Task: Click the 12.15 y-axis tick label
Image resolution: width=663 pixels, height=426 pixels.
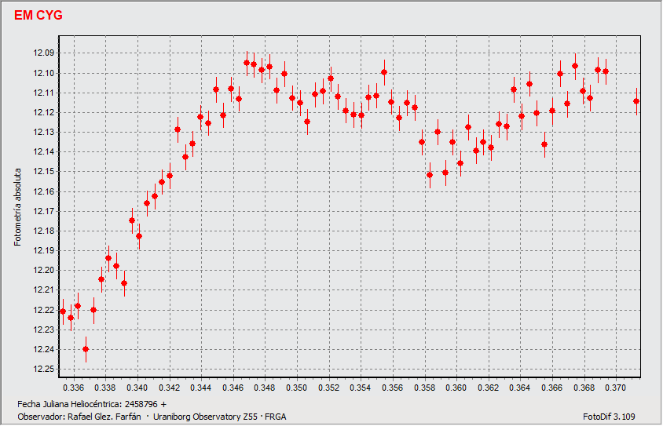Action: click(43, 172)
